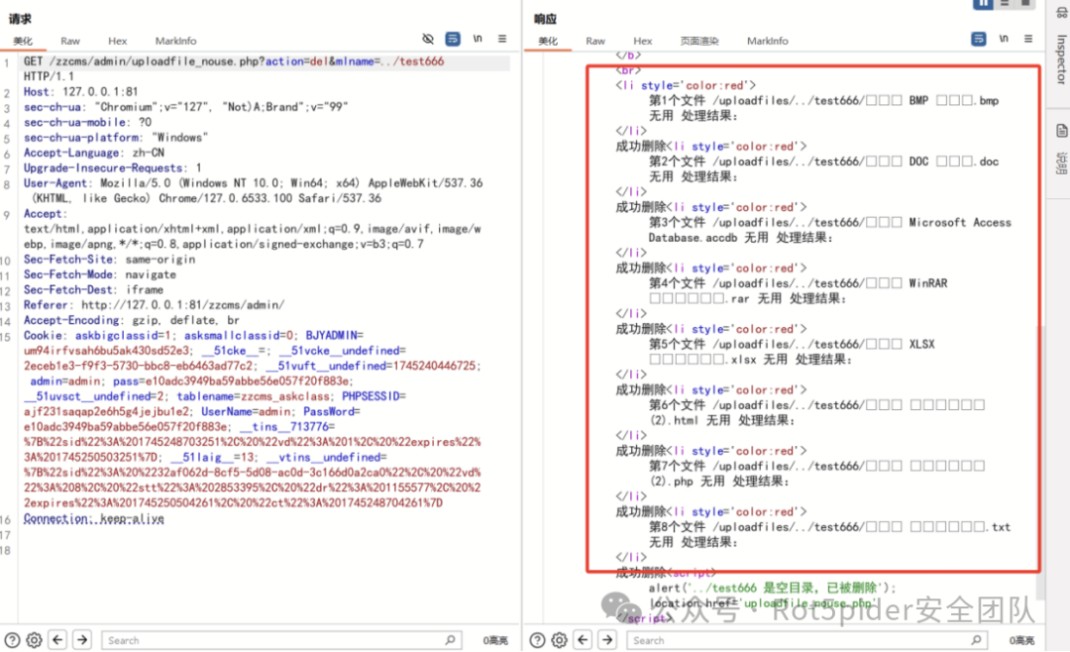Viewport: 1070px width, 652px height.
Task: Open request panel hamburger options menu
Action: point(502,39)
